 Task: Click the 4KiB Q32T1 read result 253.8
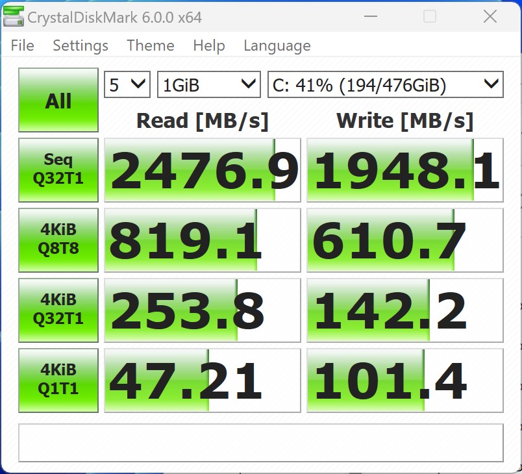[203, 310]
